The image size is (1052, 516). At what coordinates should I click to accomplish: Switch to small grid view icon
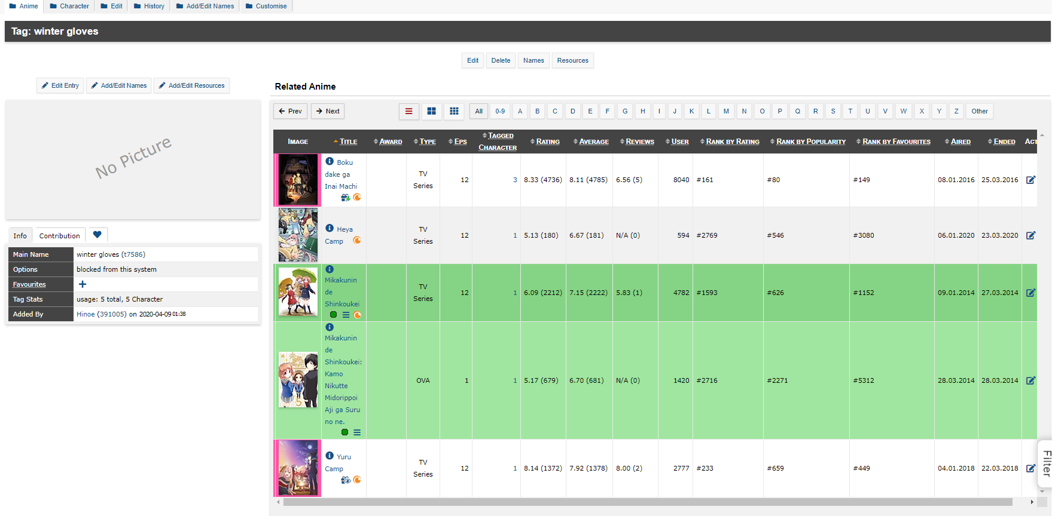(454, 111)
